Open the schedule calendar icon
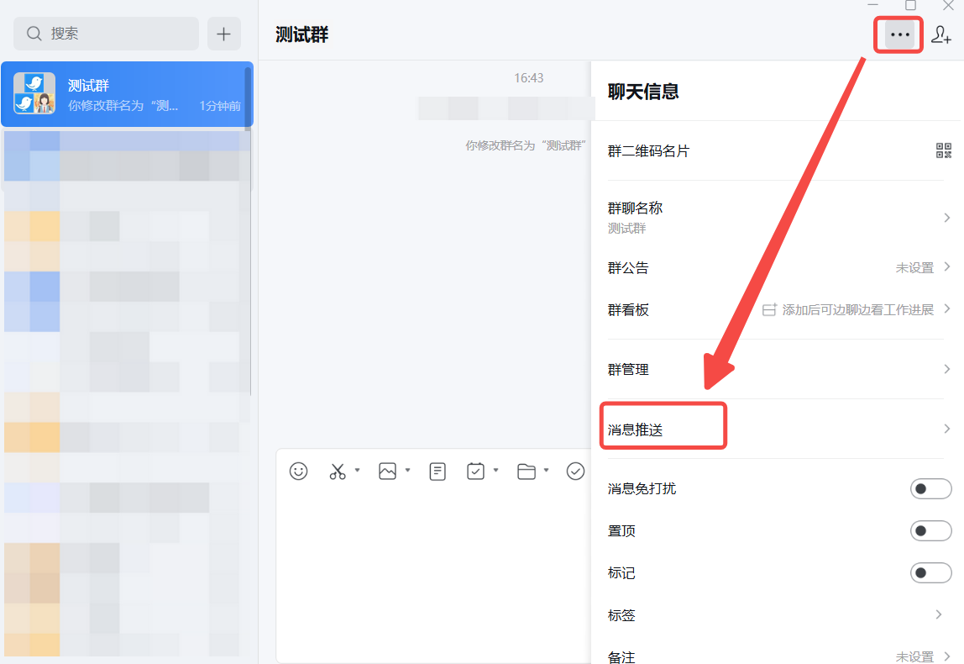Viewport: 964px width, 664px height. click(x=475, y=472)
